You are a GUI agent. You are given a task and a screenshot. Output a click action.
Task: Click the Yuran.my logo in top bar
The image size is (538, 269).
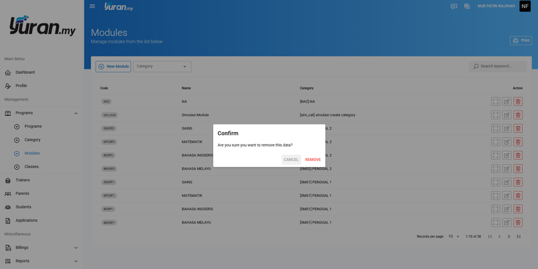[119, 6]
